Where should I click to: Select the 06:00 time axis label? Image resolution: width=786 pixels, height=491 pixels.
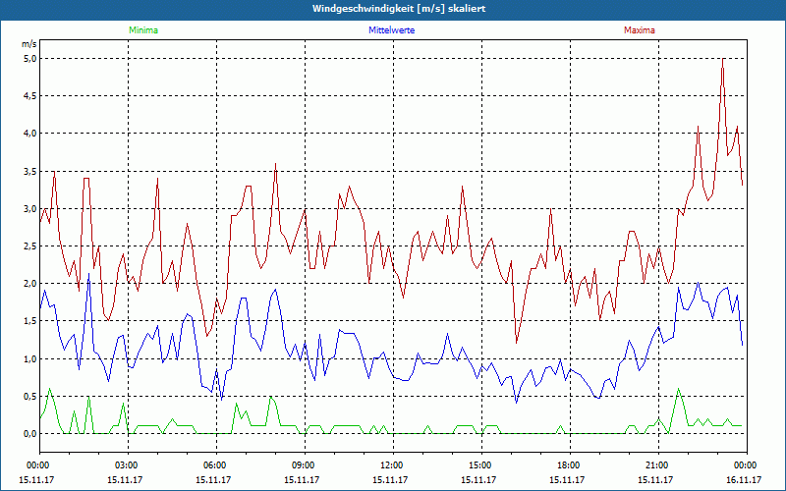214,464
